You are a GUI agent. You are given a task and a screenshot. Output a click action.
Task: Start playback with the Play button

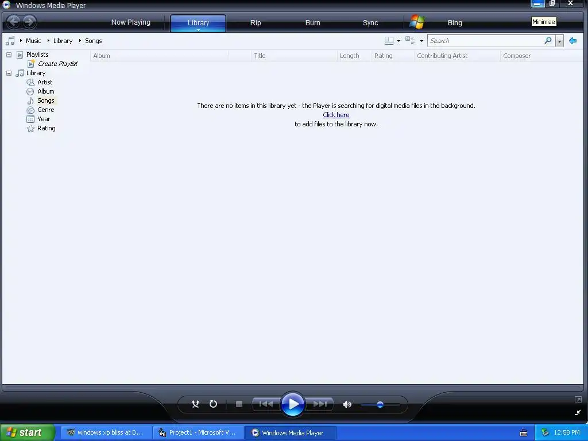[292, 404]
